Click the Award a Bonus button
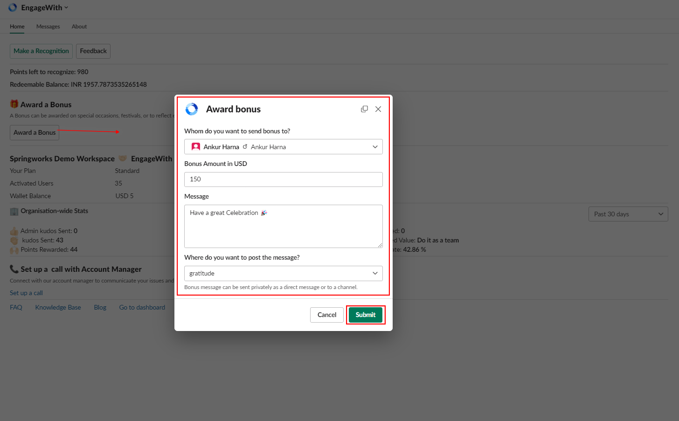 (35, 132)
